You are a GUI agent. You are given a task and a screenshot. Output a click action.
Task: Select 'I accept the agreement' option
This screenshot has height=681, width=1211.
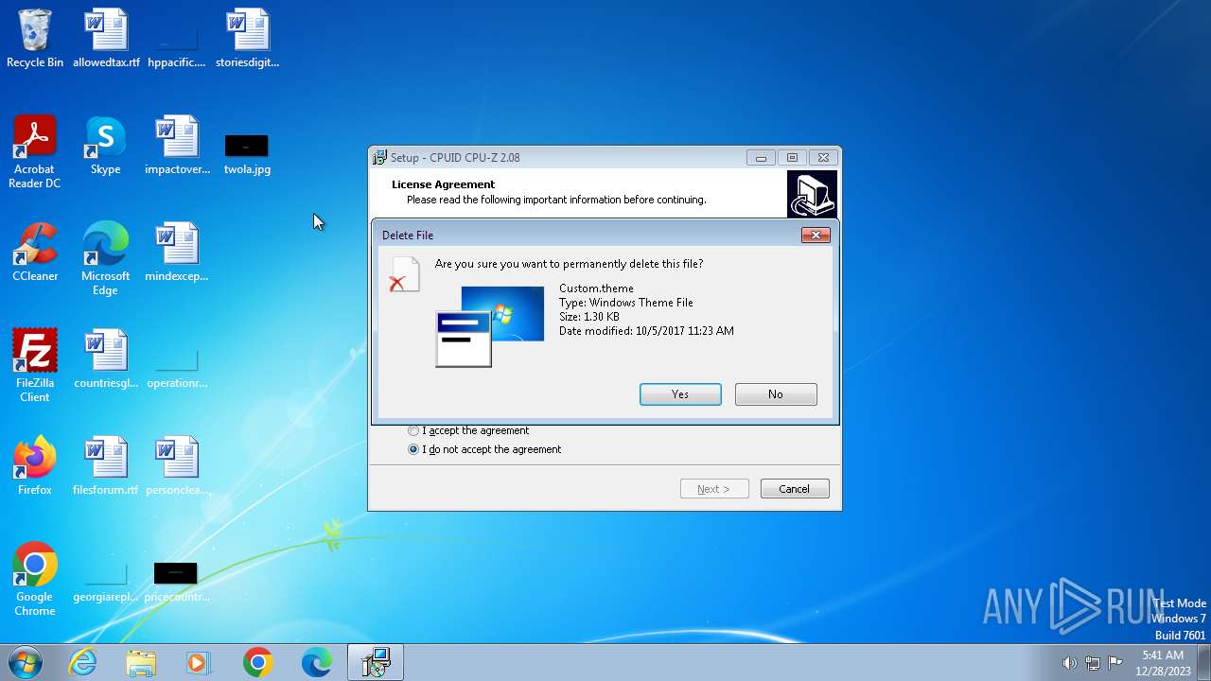pyautogui.click(x=468, y=430)
